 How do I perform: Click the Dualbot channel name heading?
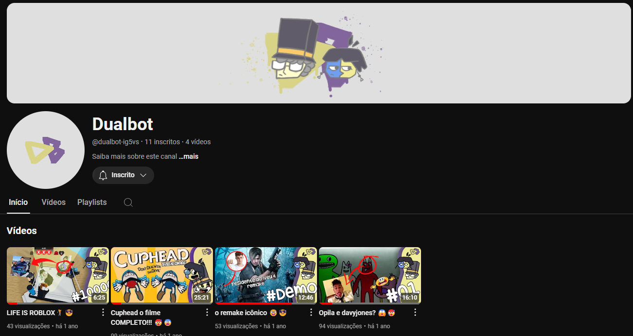click(x=123, y=124)
